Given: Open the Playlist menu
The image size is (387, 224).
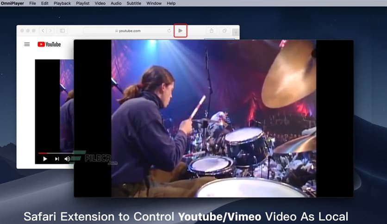Looking at the screenshot, I should pos(83,3).
